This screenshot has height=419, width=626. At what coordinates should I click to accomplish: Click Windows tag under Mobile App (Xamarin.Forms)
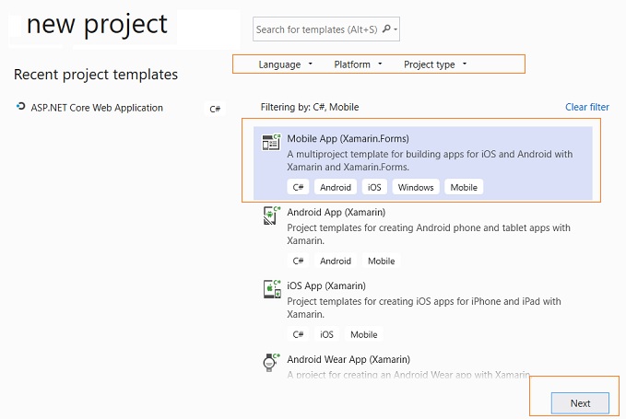tap(416, 187)
